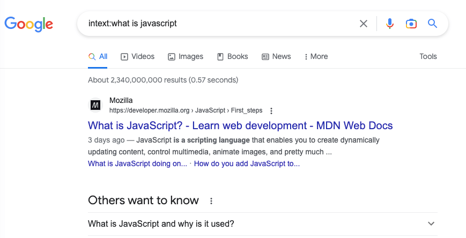Click into the search input field
This screenshot has height=238, width=466.
tap(214, 24)
